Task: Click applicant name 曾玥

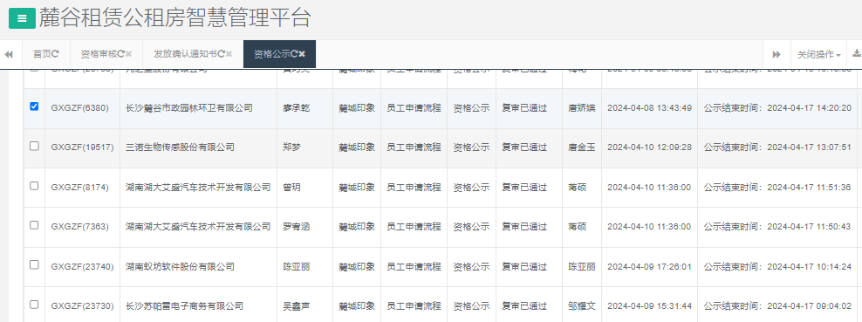Action: point(292,188)
